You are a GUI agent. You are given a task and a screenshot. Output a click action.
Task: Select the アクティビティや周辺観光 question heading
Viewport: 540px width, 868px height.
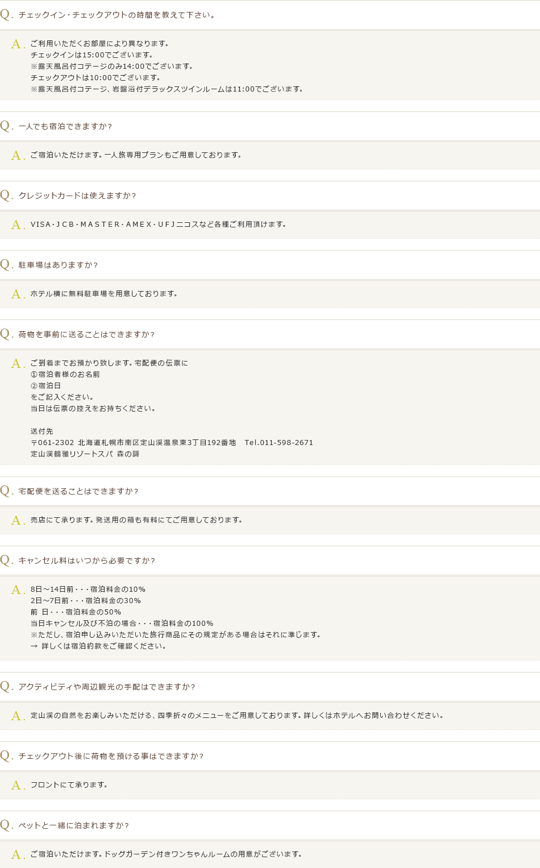[x=107, y=687]
